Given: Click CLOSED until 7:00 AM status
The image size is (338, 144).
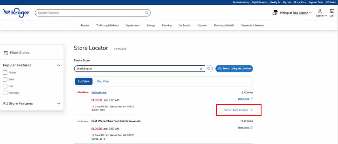Looking at the screenshot, I should click(x=105, y=100).
